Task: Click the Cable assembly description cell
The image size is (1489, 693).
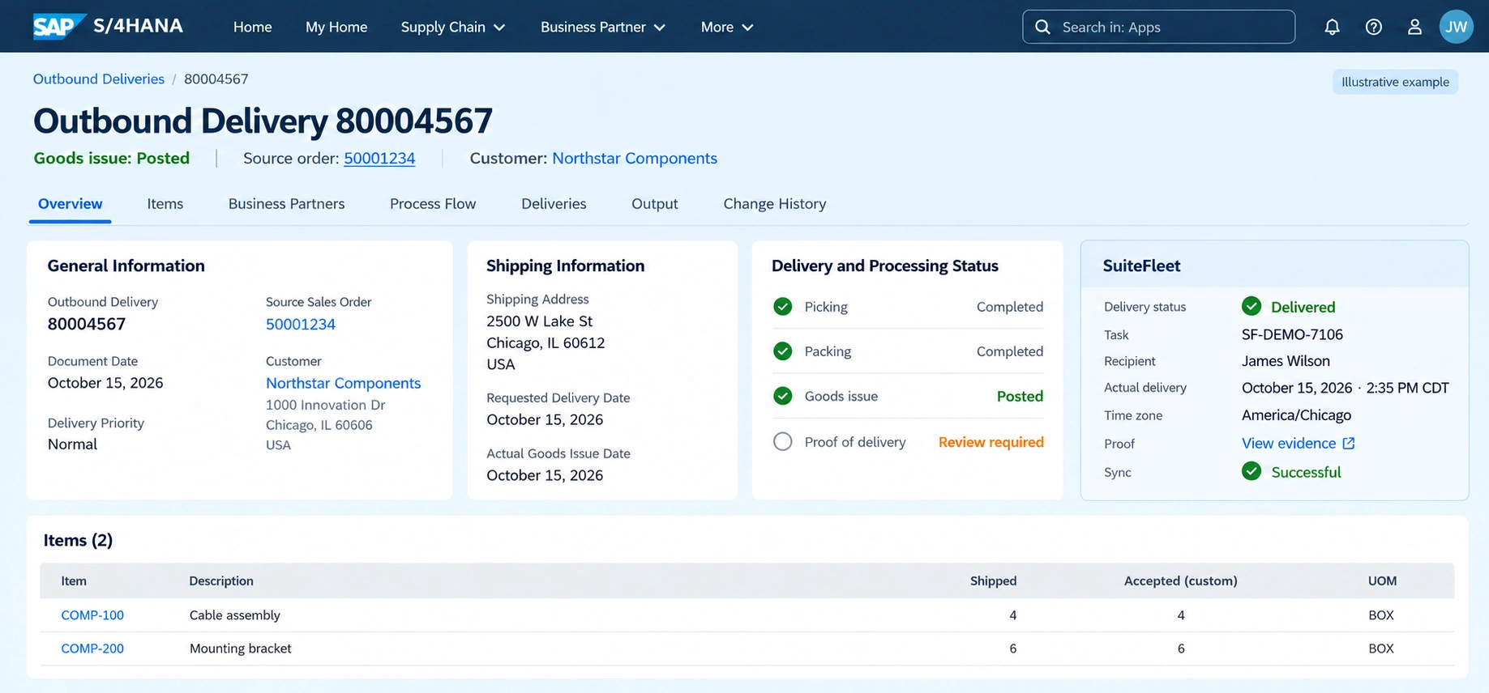Action: (235, 615)
